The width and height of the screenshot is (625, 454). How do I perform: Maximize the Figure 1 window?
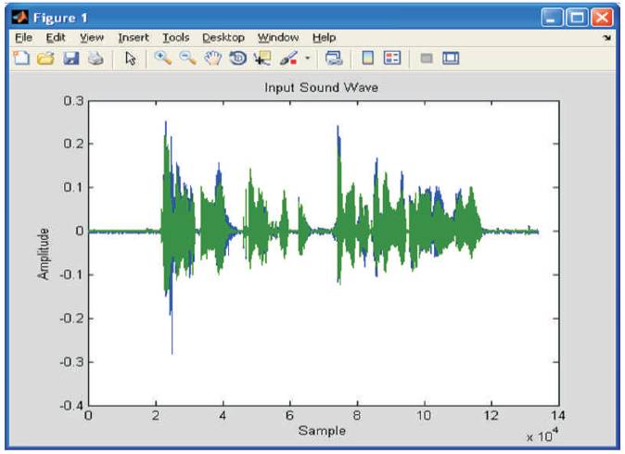click(x=577, y=18)
